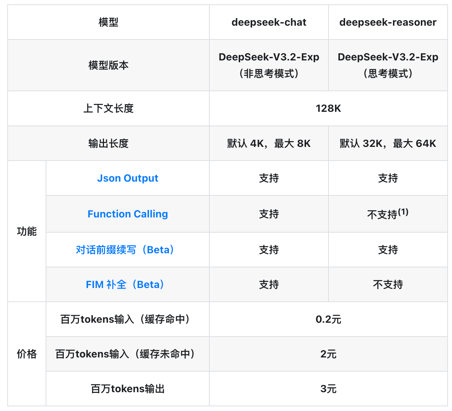Click the DeepSeek-V3.2-Exp（非思考模式）cell

coord(269,65)
